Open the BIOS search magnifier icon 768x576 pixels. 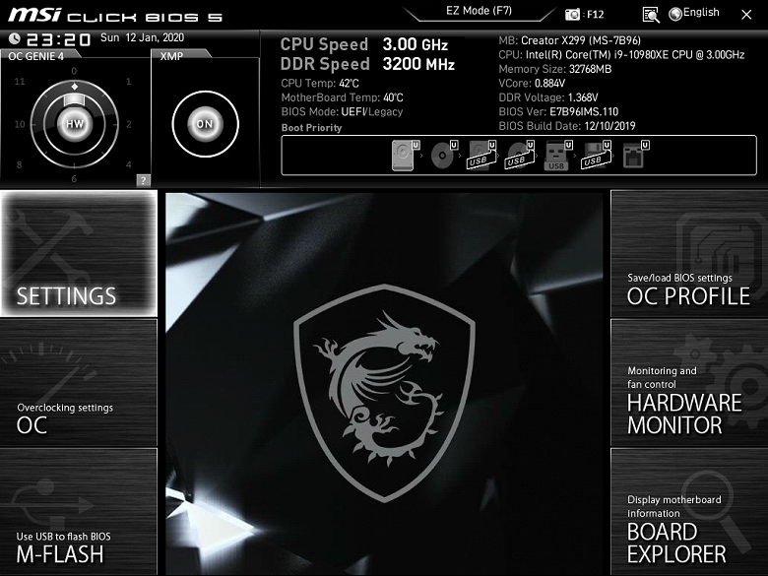651,15
